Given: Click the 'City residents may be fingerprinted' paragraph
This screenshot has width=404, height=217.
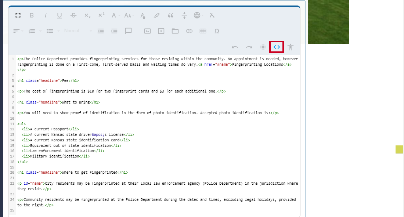Looking at the screenshot, I should point(158,186).
